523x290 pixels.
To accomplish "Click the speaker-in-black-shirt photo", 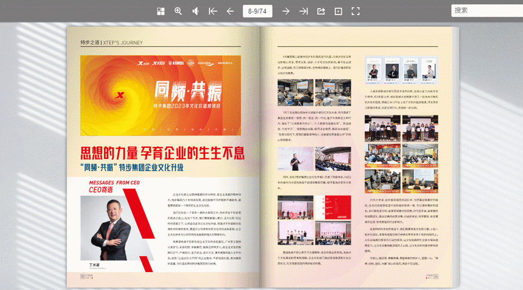I will click(295, 159).
